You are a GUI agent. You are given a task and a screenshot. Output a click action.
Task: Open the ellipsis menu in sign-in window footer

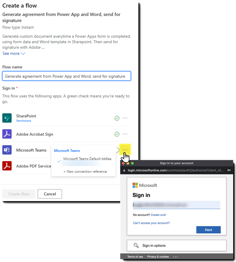pos(175,256)
